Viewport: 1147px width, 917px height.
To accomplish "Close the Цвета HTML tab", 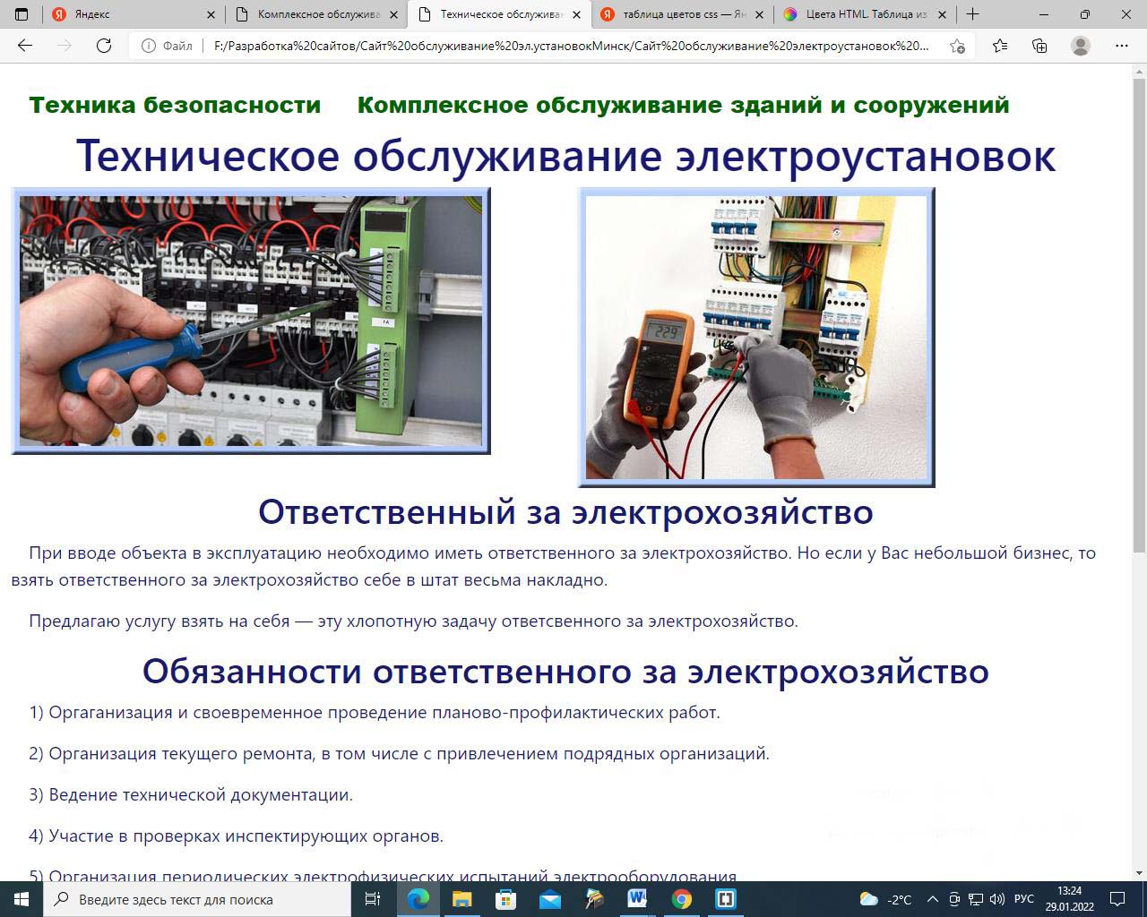I will [942, 14].
